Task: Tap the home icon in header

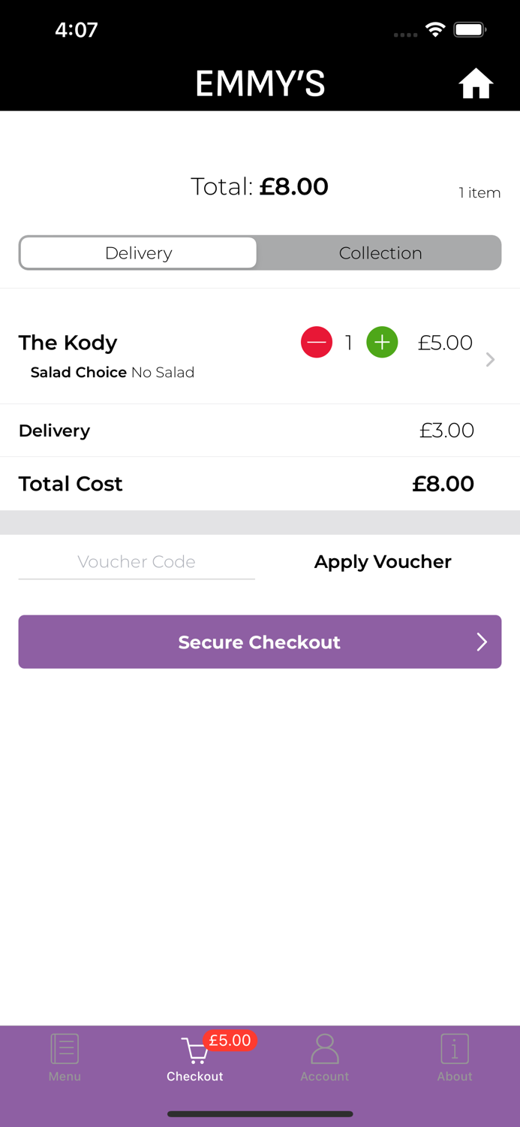Action: (476, 83)
